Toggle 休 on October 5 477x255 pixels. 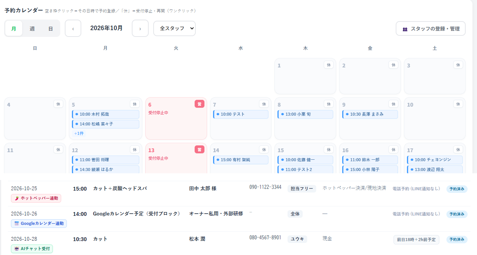(x=135, y=104)
